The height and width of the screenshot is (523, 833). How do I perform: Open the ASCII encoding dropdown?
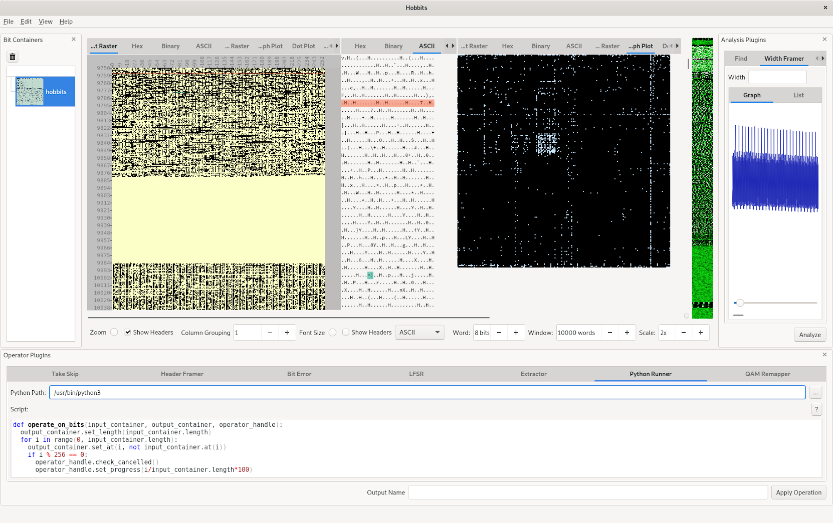(420, 333)
